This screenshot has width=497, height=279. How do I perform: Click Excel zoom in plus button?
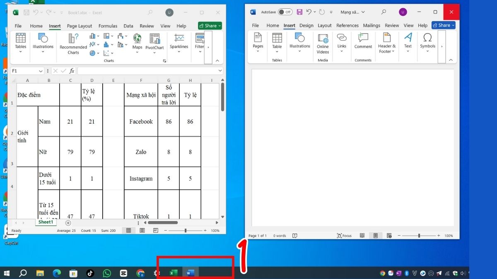205,230
